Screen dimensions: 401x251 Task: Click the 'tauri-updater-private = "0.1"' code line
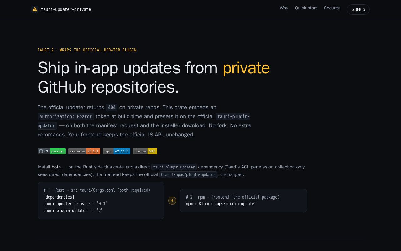[76, 204]
